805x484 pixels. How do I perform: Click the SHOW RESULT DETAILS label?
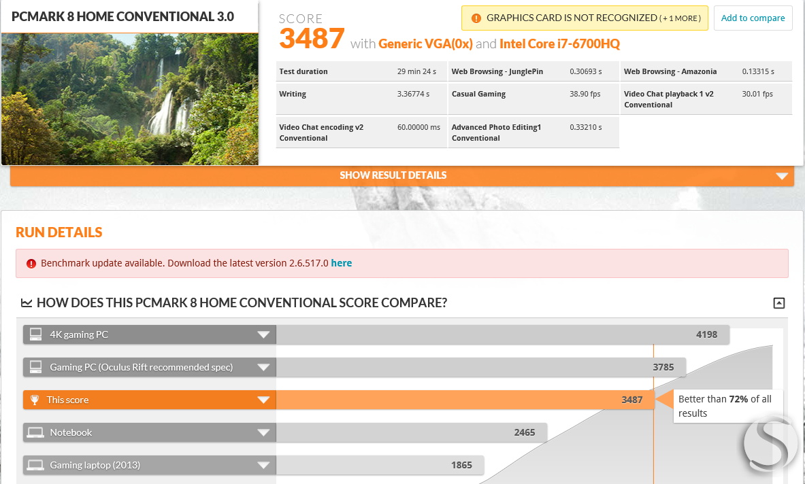[x=393, y=175]
